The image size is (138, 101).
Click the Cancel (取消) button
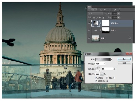[x=124, y=63]
